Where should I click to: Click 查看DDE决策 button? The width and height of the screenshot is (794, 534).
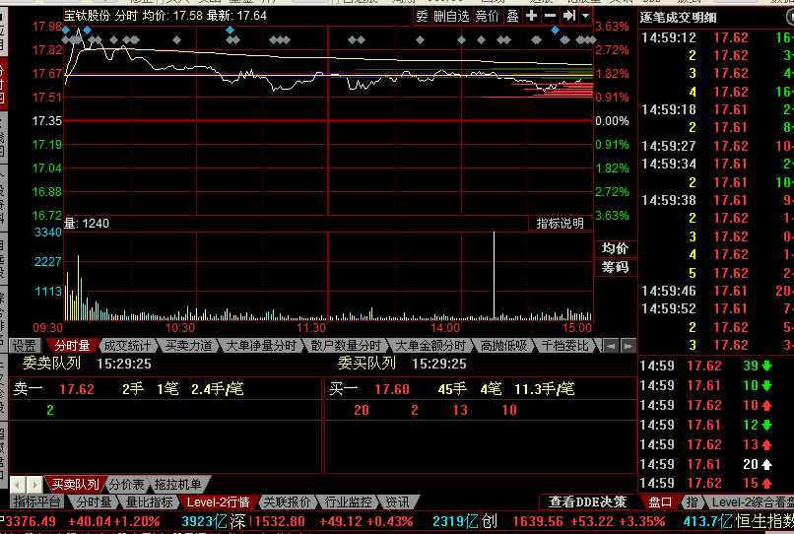[588, 502]
